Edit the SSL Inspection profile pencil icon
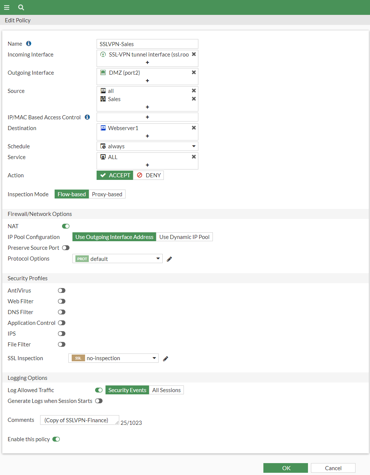 click(x=166, y=358)
